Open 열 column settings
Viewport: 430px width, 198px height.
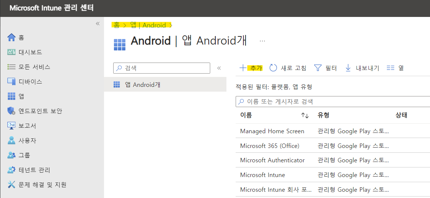[x=395, y=68]
